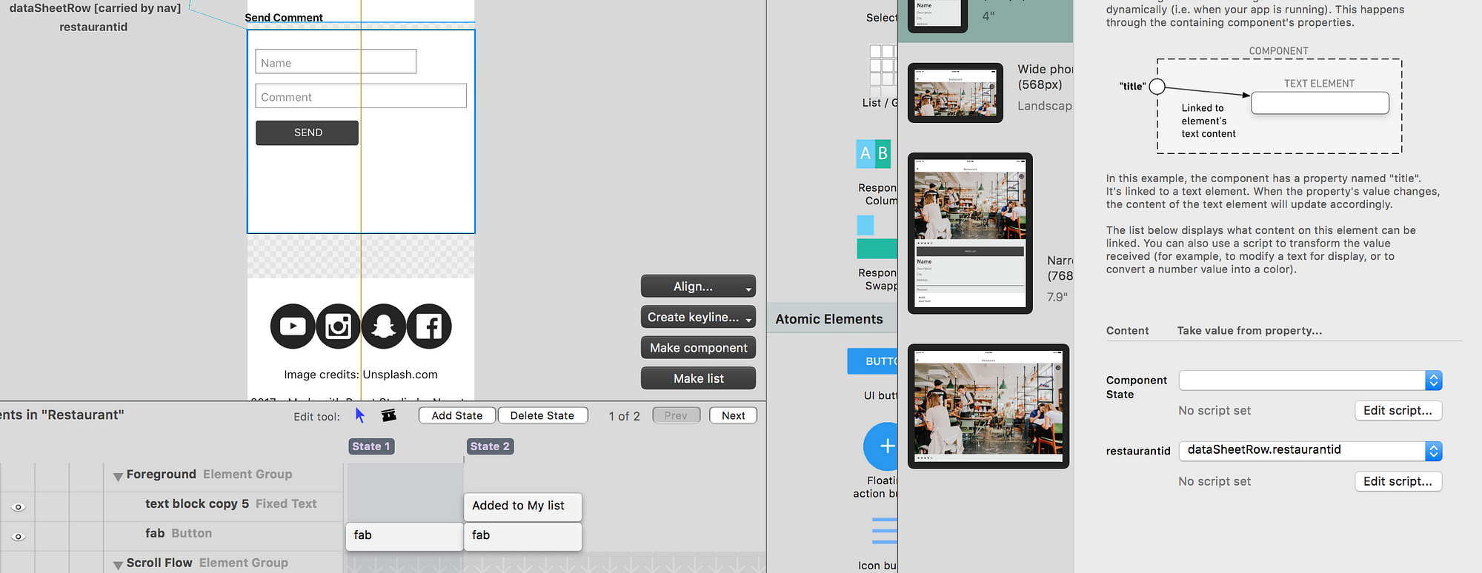The width and height of the screenshot is (1482, 573).
Task: Click the Snapchat icon in canvas
Action: (x=384, y=326)
